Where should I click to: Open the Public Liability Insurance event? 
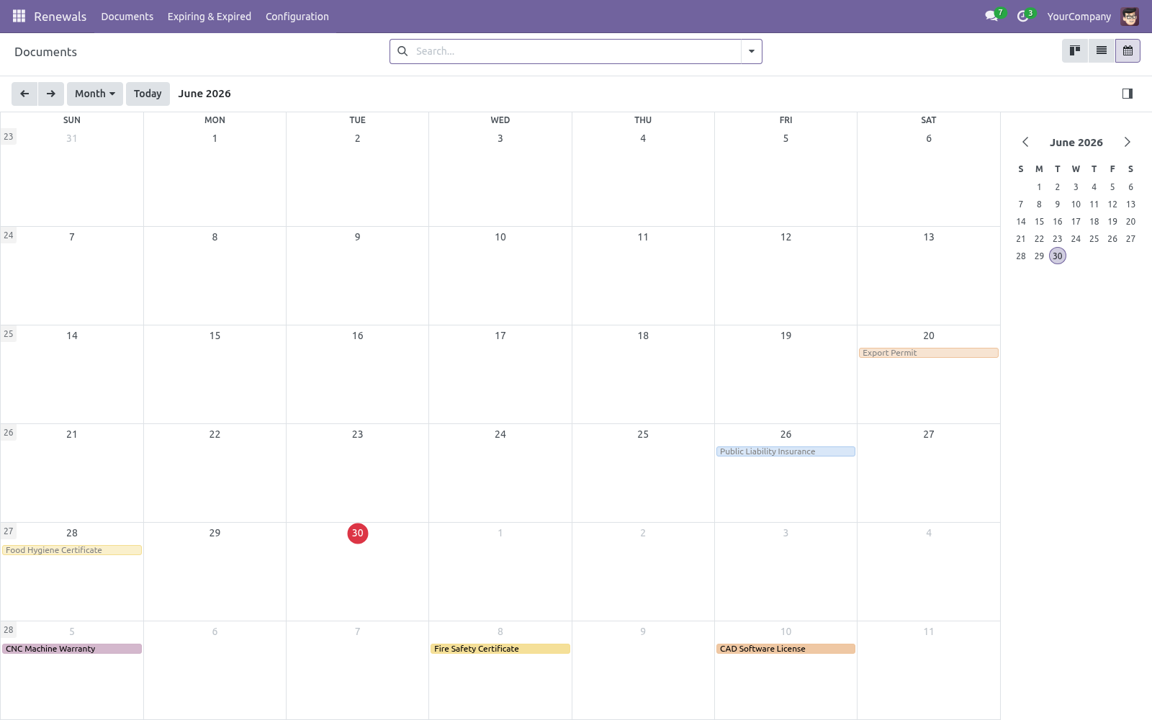786,451
